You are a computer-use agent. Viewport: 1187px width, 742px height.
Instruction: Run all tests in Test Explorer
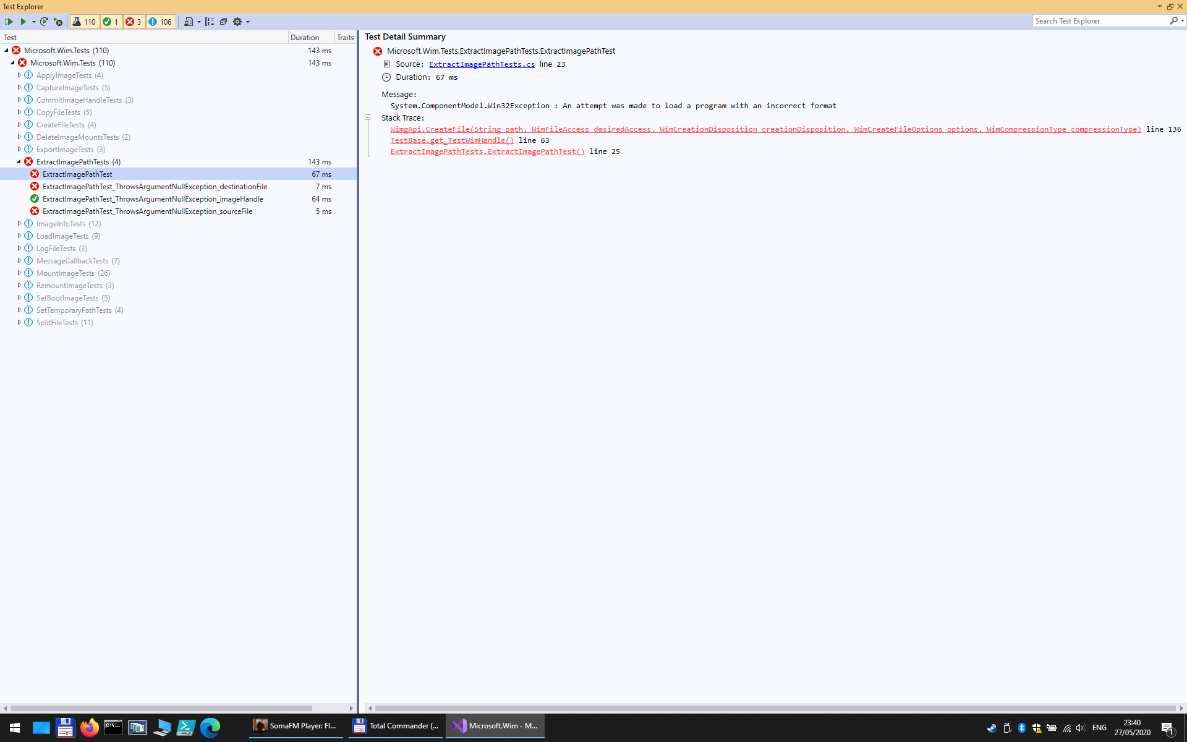9,22
